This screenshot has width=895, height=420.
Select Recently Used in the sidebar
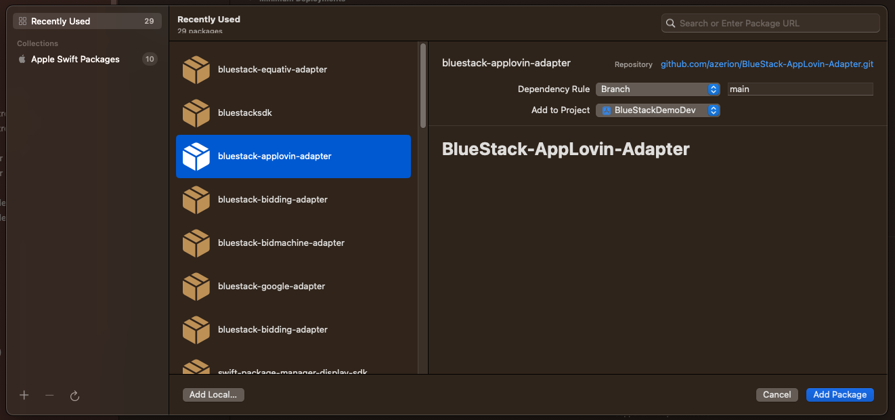(87, 21)
